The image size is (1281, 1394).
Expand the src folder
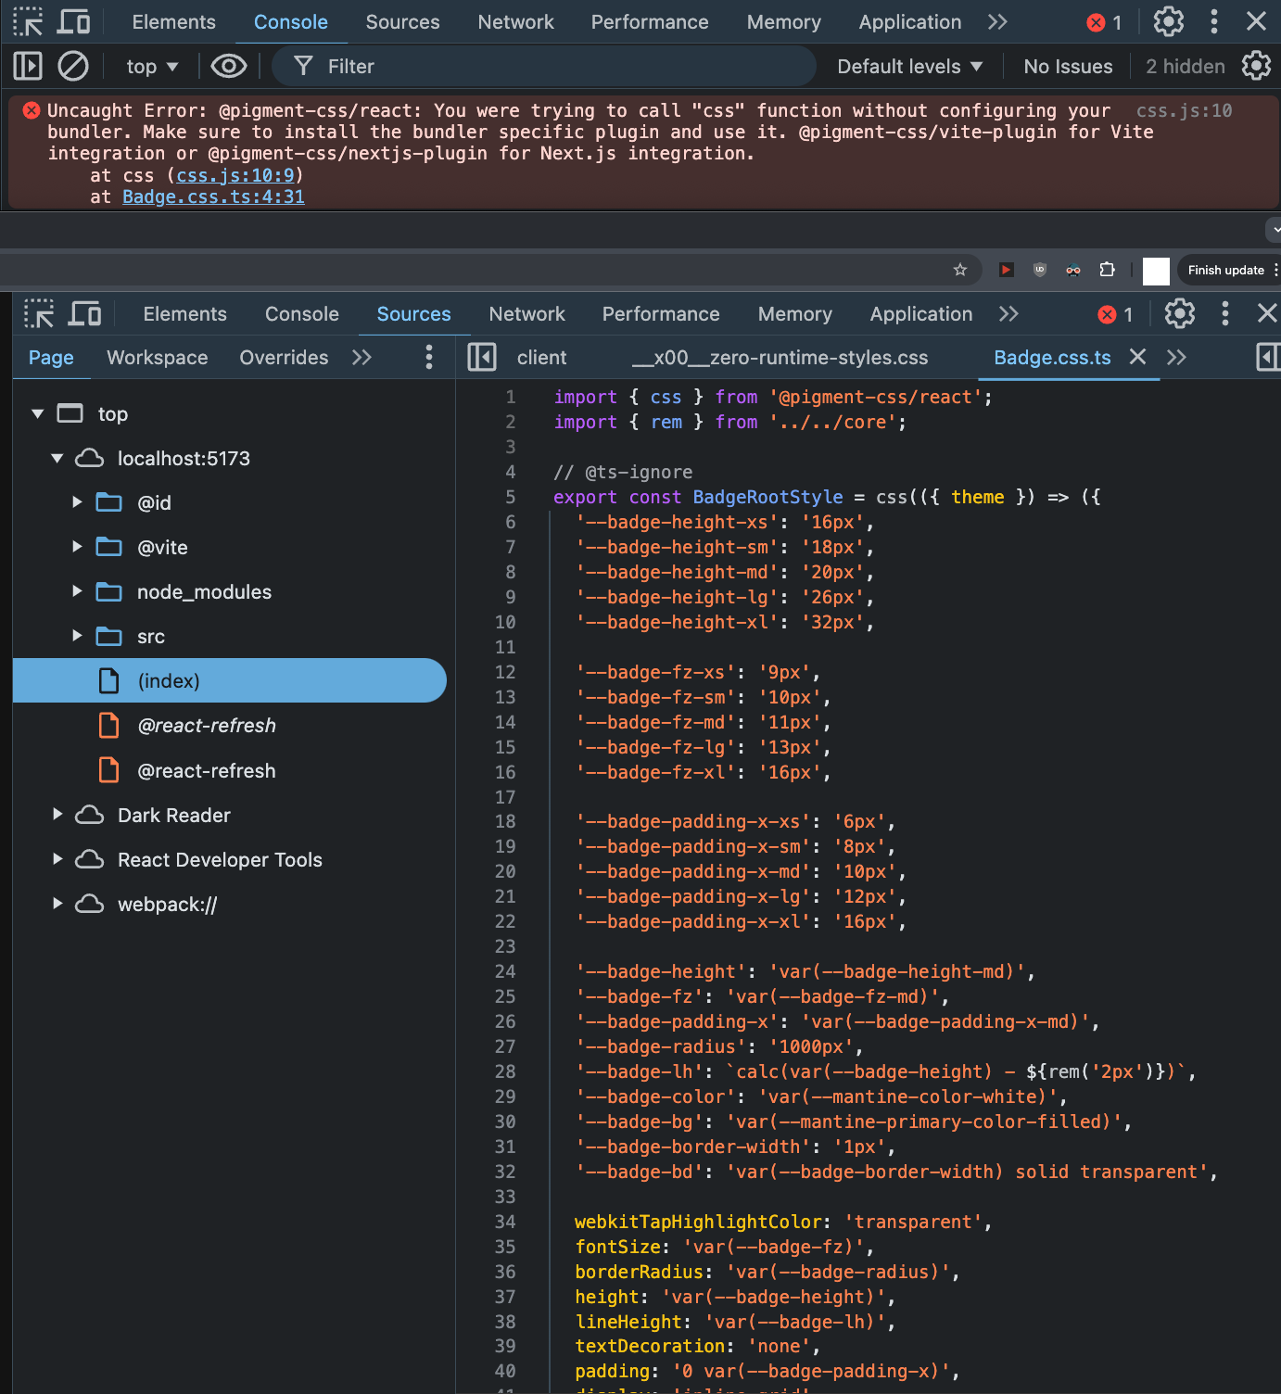click(x=77, y=636)
